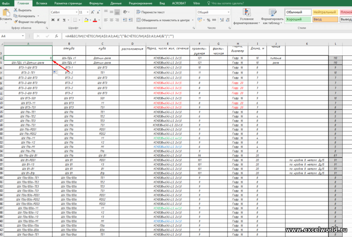Expand the merge cells options arrow
352x237 pixels.
point(192,20)
